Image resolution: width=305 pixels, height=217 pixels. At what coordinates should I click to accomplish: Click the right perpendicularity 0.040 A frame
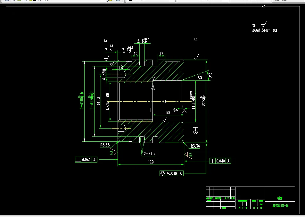pos(220,161)
